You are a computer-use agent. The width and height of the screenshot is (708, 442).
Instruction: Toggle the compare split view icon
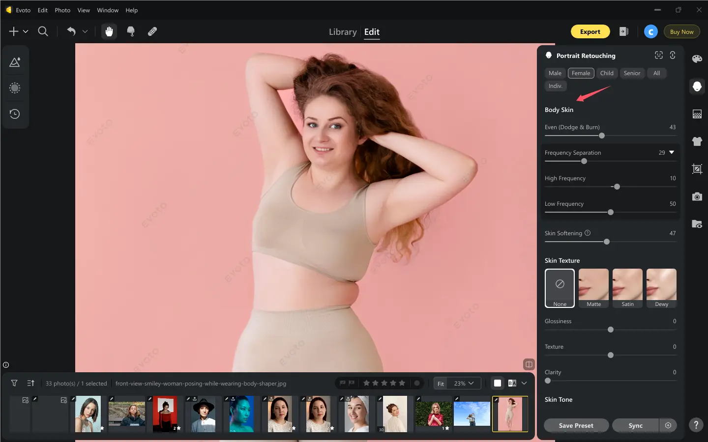point(529,364)
